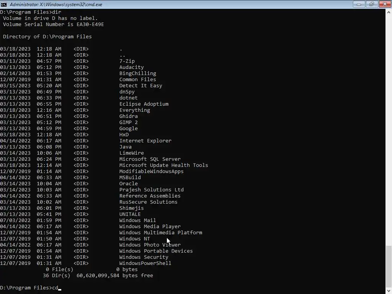Click the 'Directory of D:\Program Files' line

tap(47, 36)
